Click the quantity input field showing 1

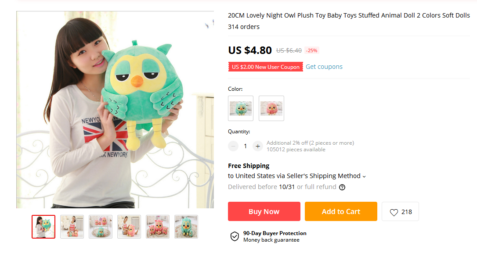[x=245, y=146]
